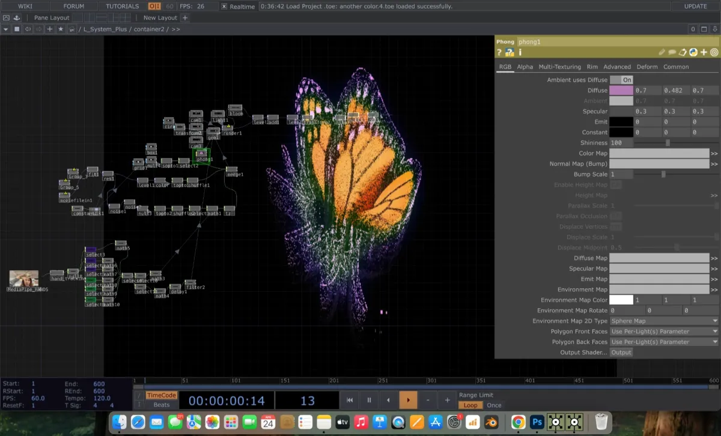Click the plus icon next to New Layout
Viewport: 721px width, 436px height.
(185, 17)
